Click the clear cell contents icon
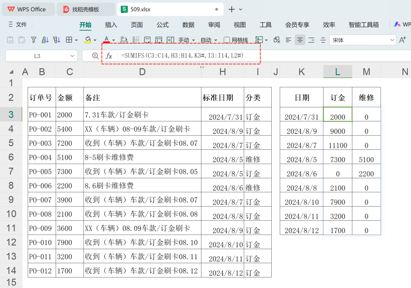Image resolution: width=411 pixels, height=288 pixels. pos(277,40)
